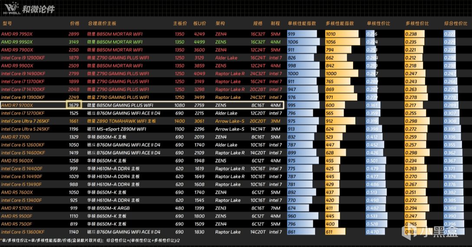Viewport: 472px width, 247px height.
Task: Select the Intel Core i7 14700KF model name
Action: tap(23, 90)
